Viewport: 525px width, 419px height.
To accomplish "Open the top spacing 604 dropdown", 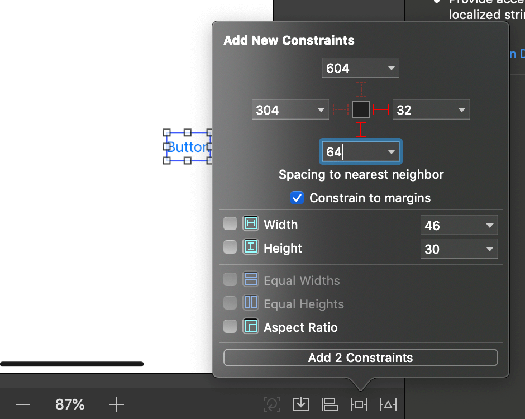I will 391,69.
